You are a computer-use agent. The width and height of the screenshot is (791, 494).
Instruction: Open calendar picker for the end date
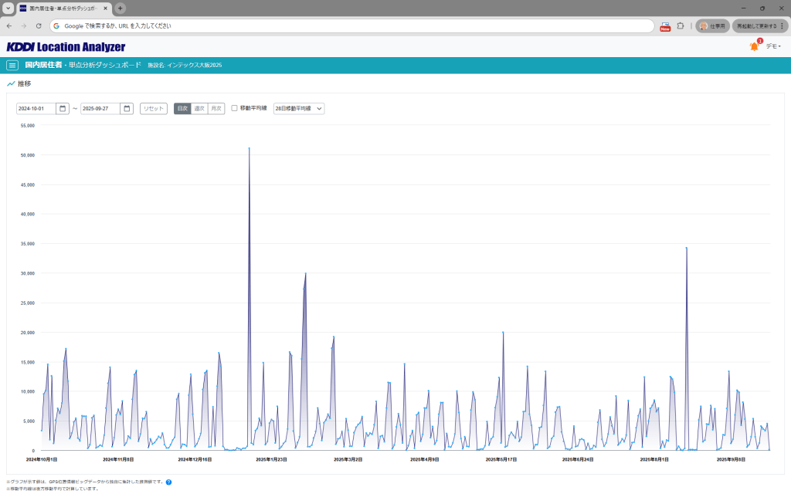[x=127, y=109]
